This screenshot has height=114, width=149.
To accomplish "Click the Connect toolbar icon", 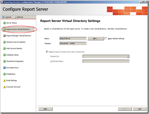I will pos(3,17).
